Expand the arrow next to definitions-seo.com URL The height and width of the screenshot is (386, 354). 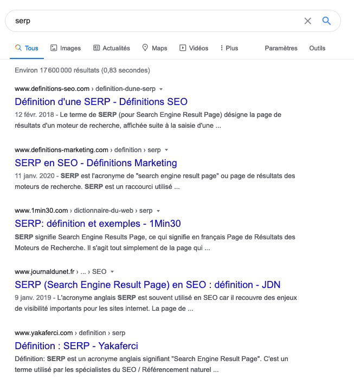[x=161, y=89]
